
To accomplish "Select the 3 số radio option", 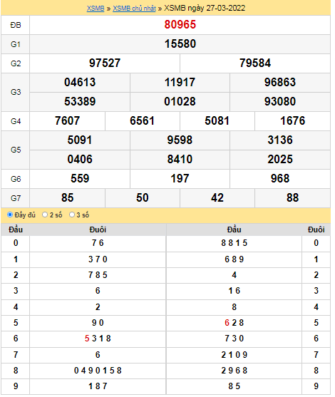I will (72, 215).
